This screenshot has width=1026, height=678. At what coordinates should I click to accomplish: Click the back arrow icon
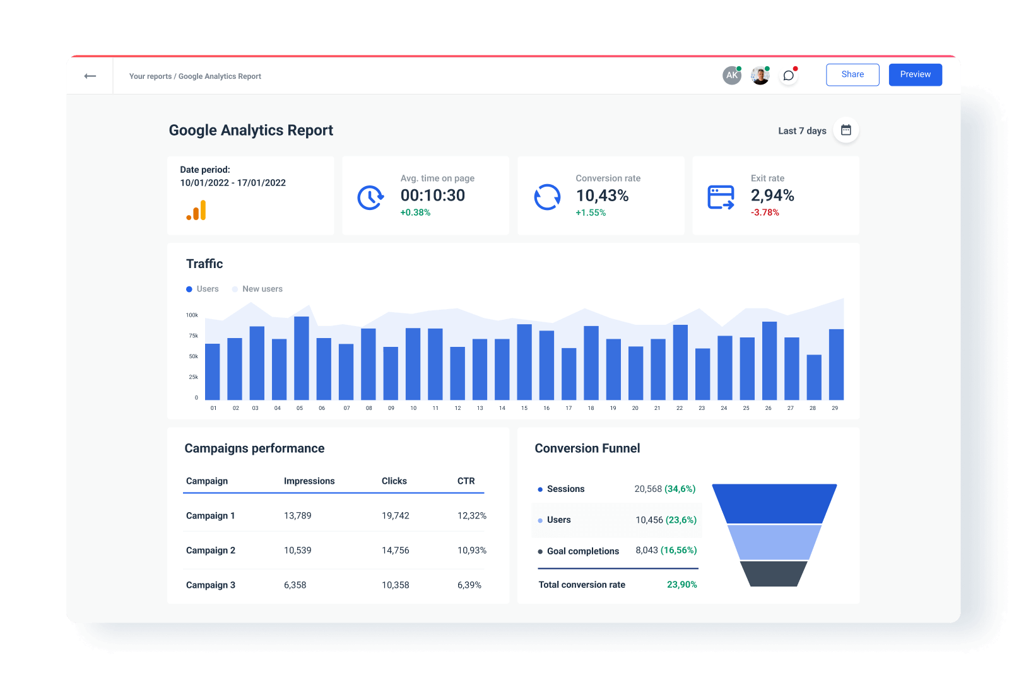point(90,76)
